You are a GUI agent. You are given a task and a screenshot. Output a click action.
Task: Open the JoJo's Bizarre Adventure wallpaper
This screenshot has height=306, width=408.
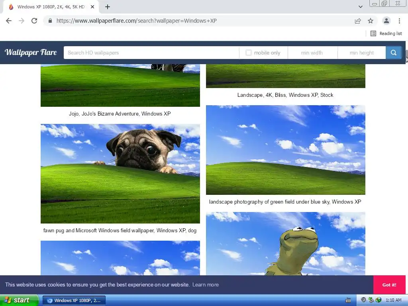120,85
